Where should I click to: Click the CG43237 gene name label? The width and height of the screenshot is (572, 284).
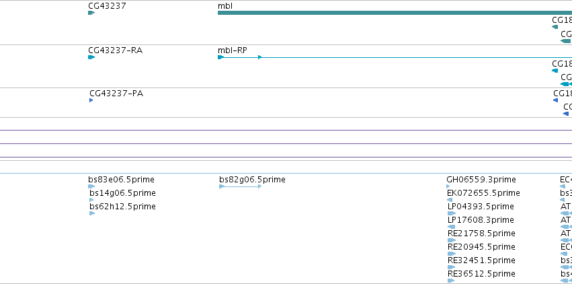(x=107, y=6)
